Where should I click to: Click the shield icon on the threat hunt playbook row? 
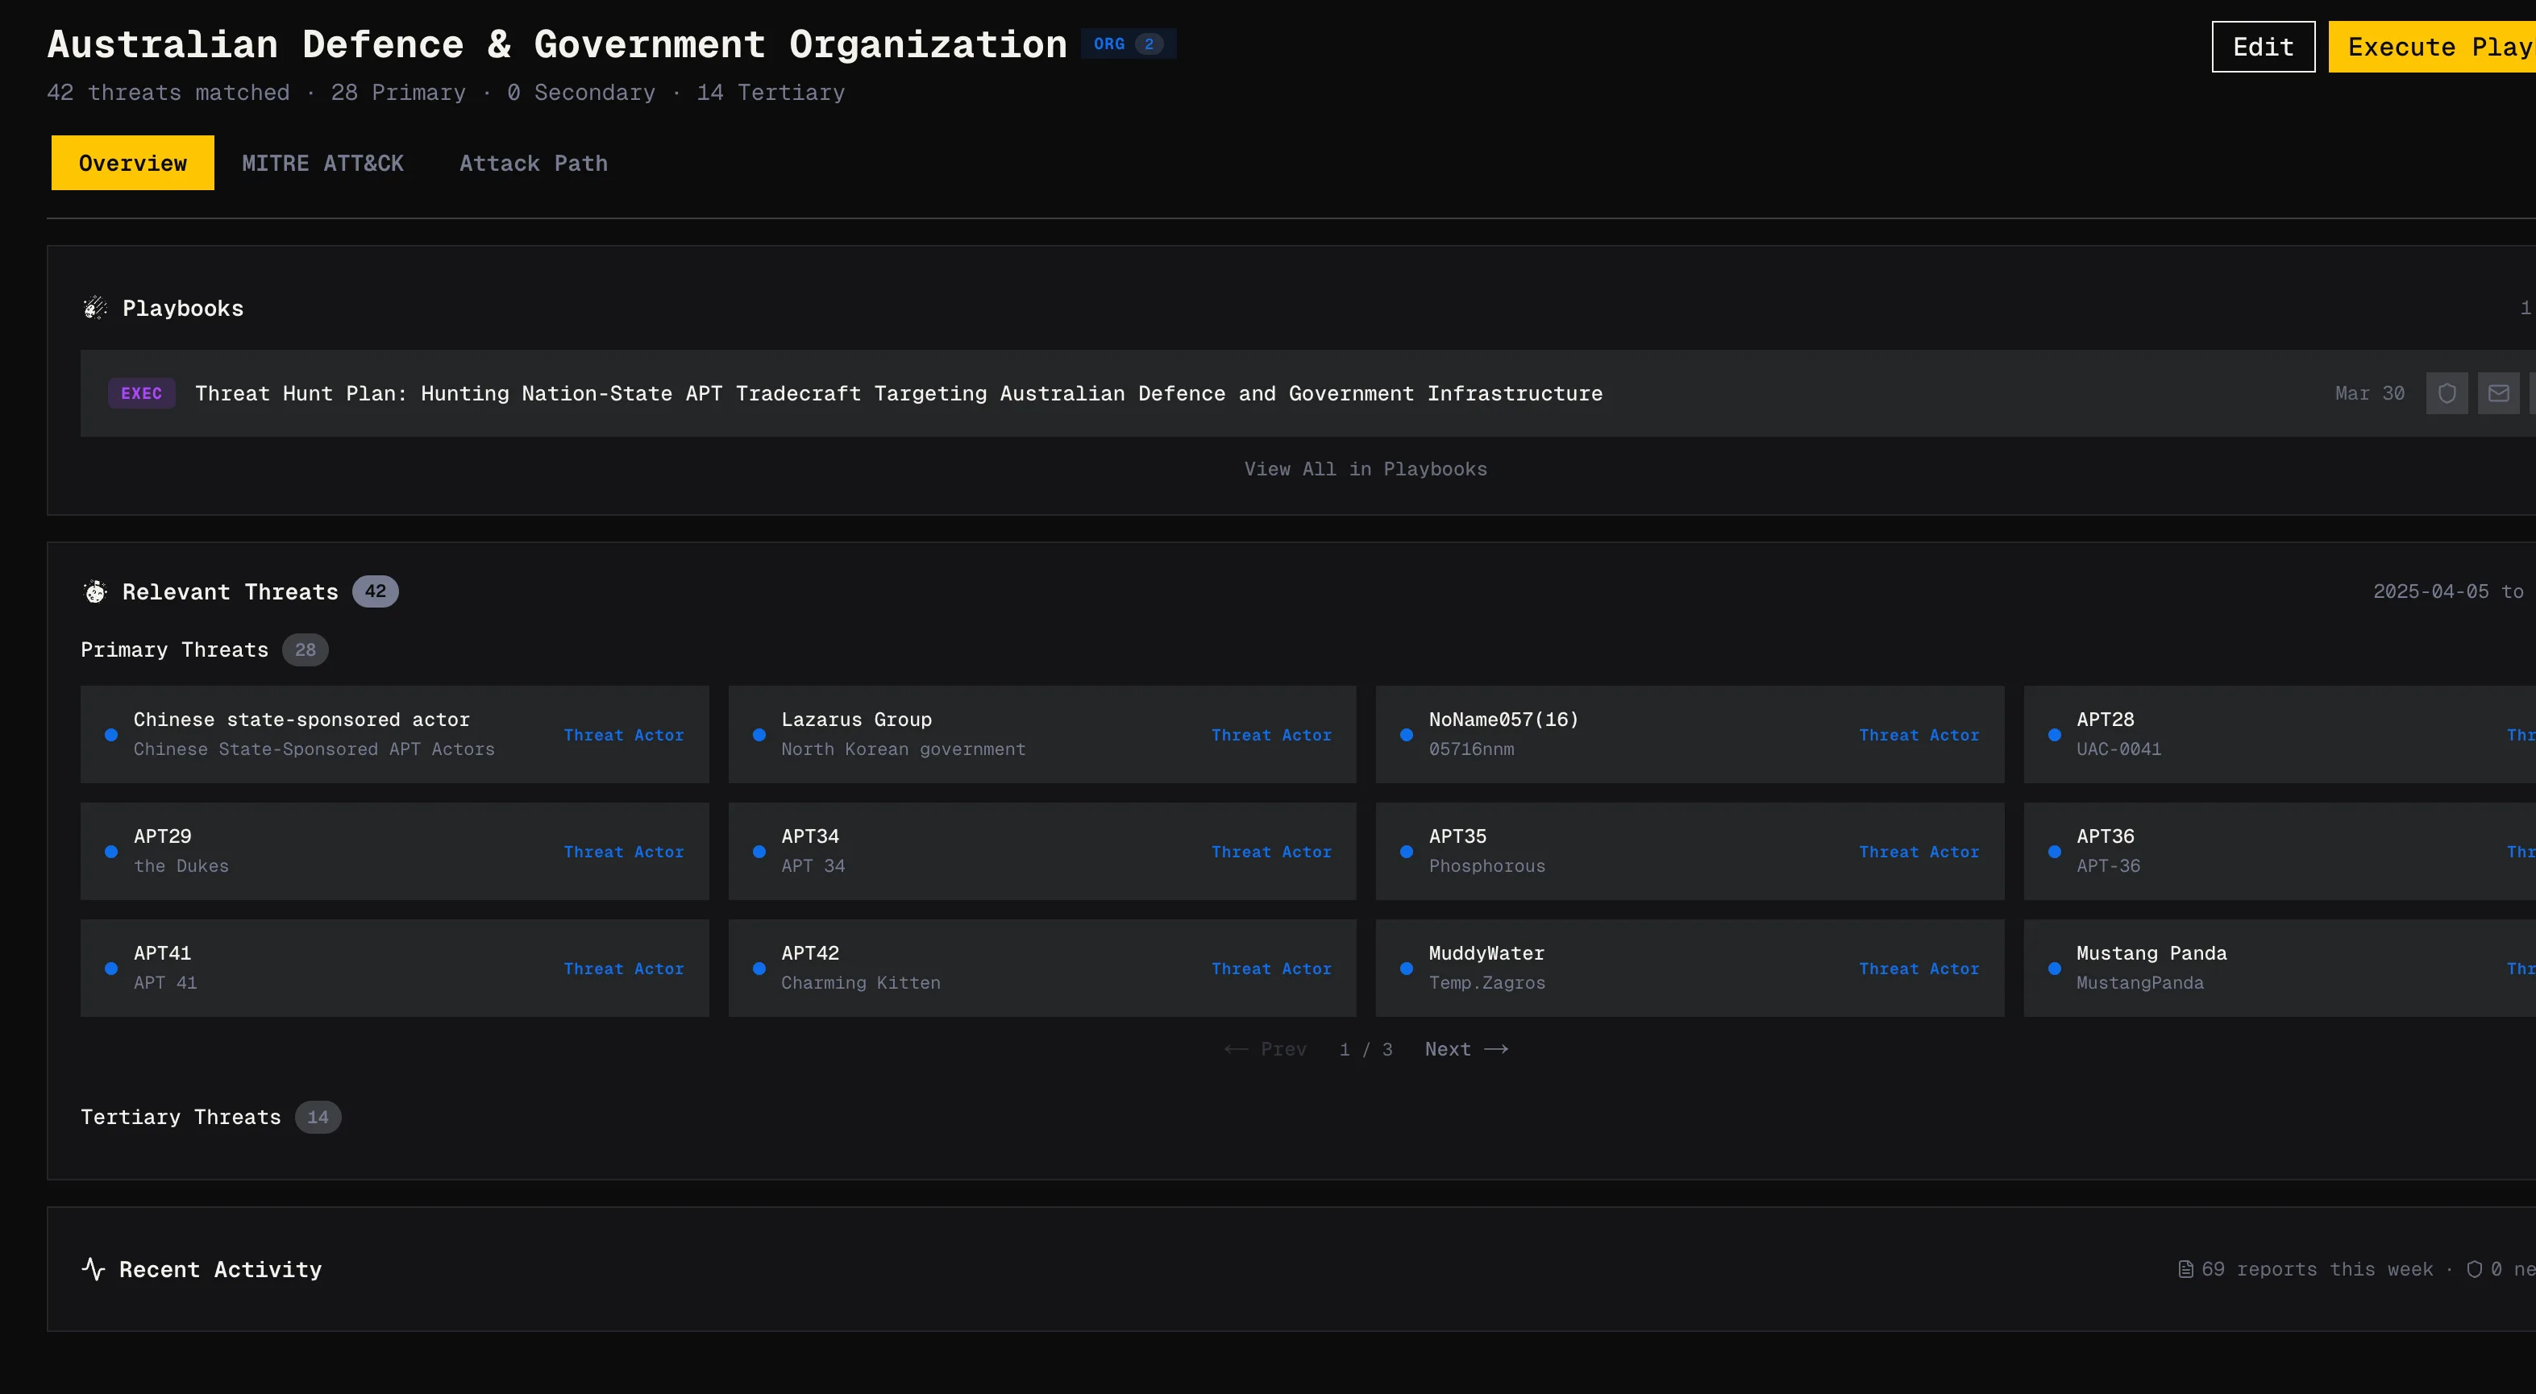point(2448,392)
